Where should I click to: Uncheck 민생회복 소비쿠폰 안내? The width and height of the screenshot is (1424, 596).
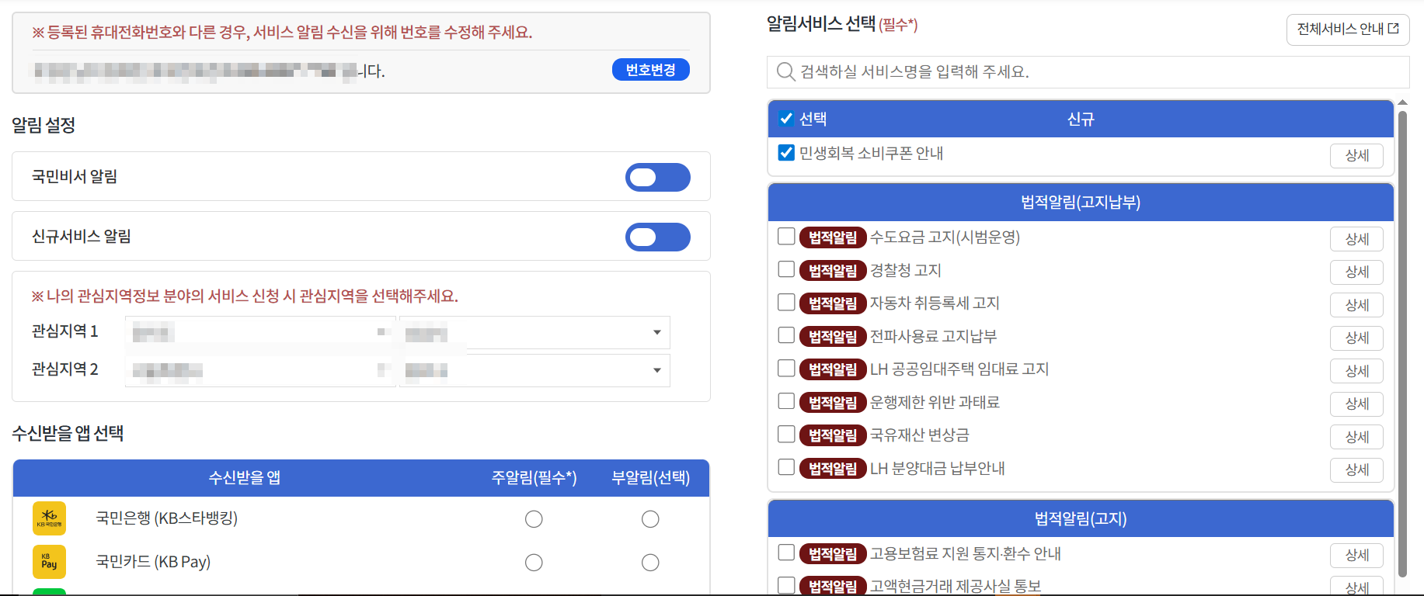click(x=785, y=153)
